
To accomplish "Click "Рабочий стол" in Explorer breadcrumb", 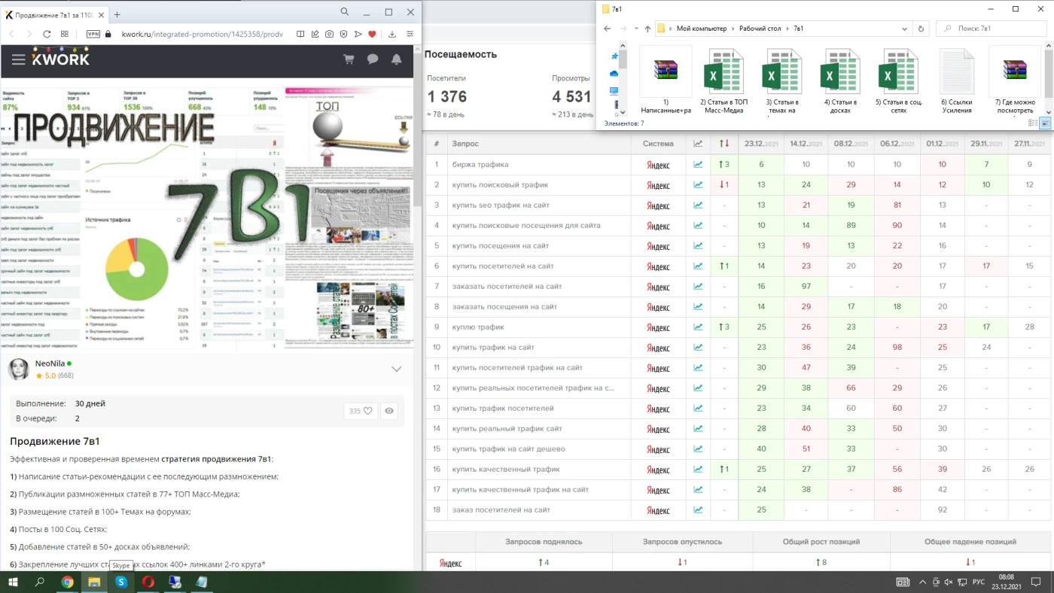I will [x=759, y=29].
